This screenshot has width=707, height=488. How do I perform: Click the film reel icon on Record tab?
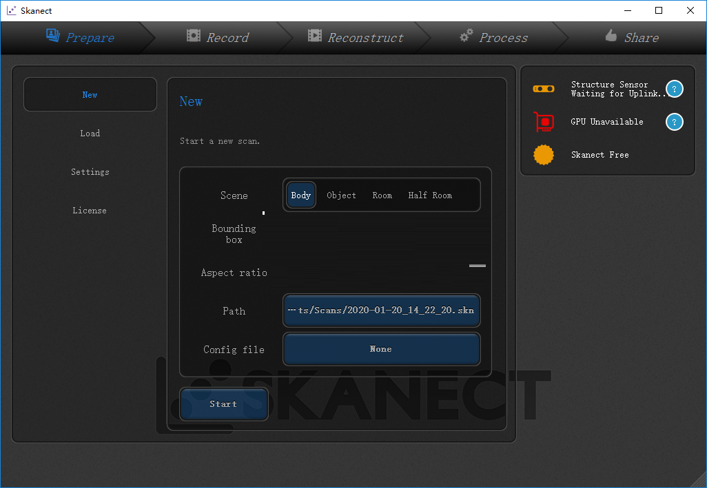point(194,38)
